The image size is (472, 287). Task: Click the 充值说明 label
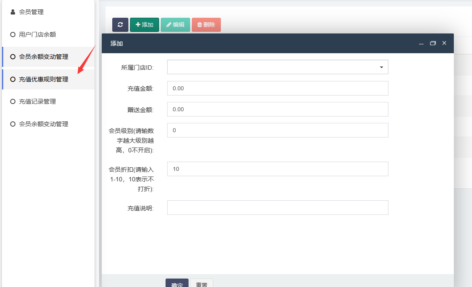[x=140, y=208]
